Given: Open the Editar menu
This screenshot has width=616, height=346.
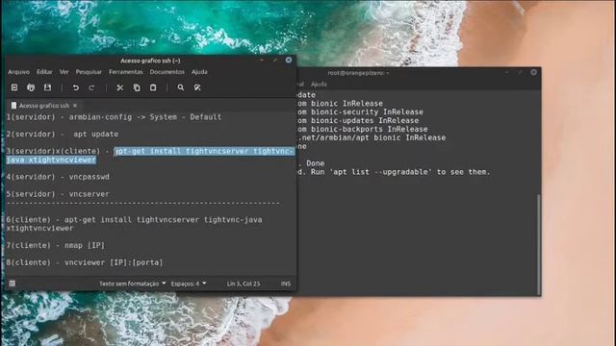Looking at the screenshot, I should tap(44, 72).
